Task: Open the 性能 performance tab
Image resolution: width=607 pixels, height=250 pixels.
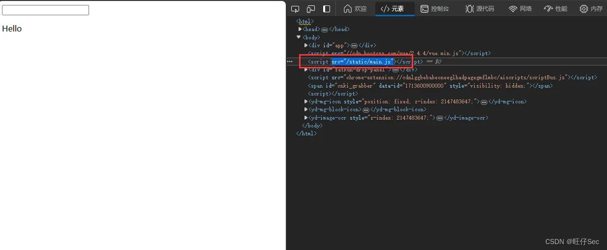Action: click(x=556, y=9)
